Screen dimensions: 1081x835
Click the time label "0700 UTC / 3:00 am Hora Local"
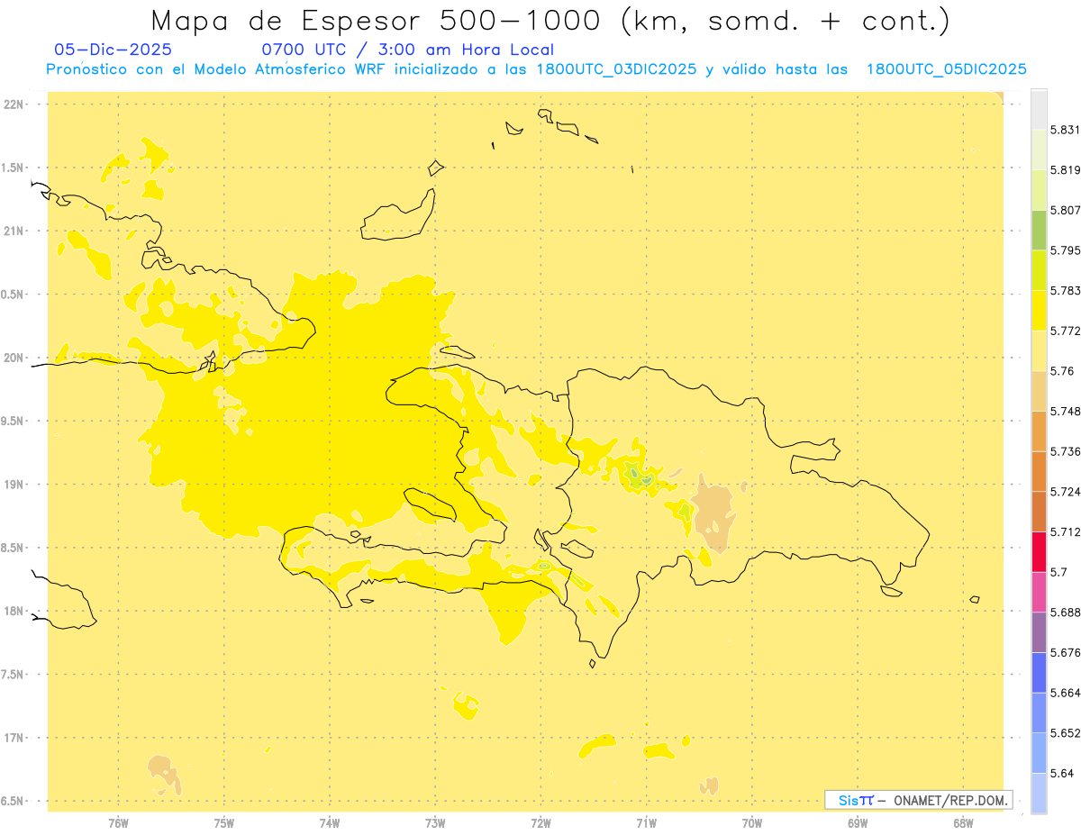pyautogui.click(x=407, y=50)
